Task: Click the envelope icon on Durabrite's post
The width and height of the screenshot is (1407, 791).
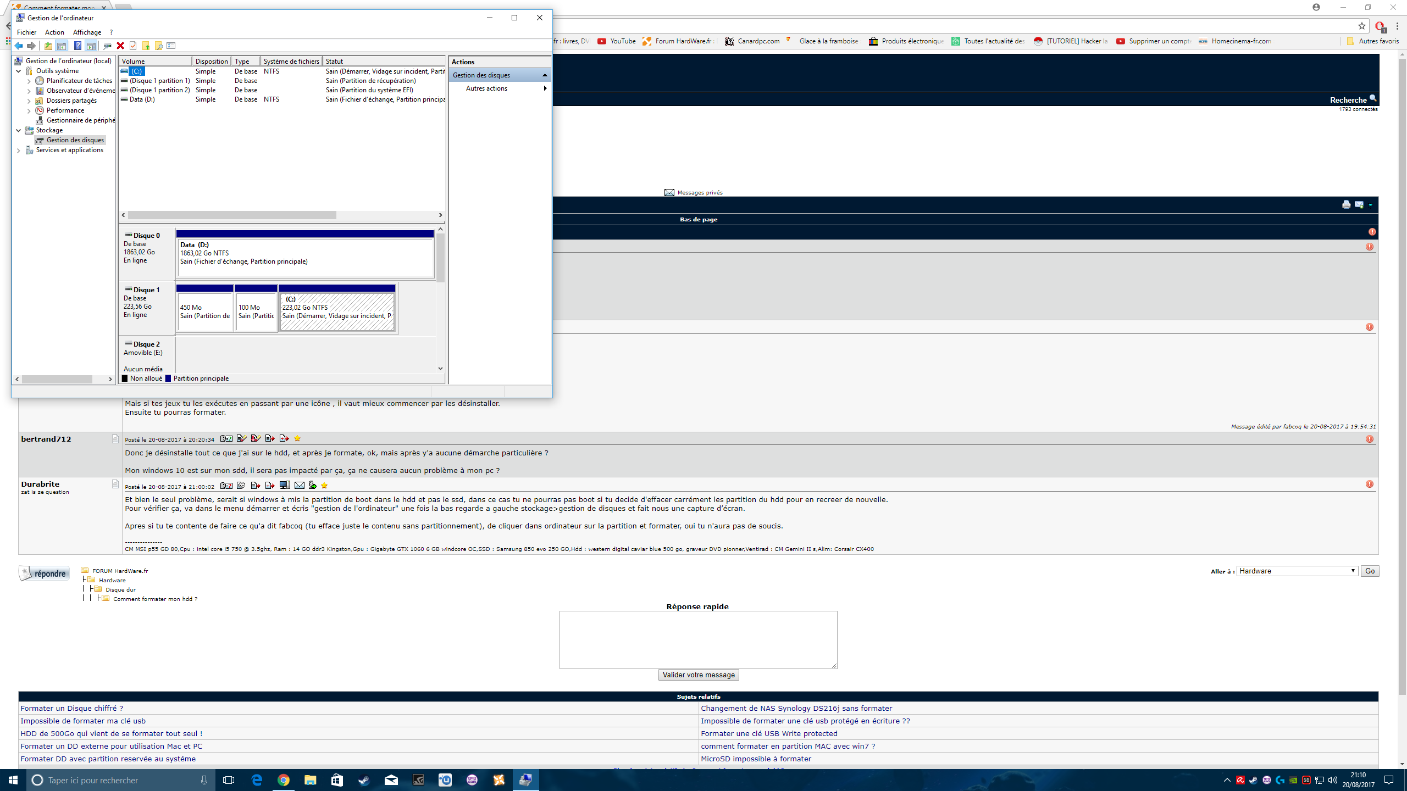Action: [x=299, y=485]
